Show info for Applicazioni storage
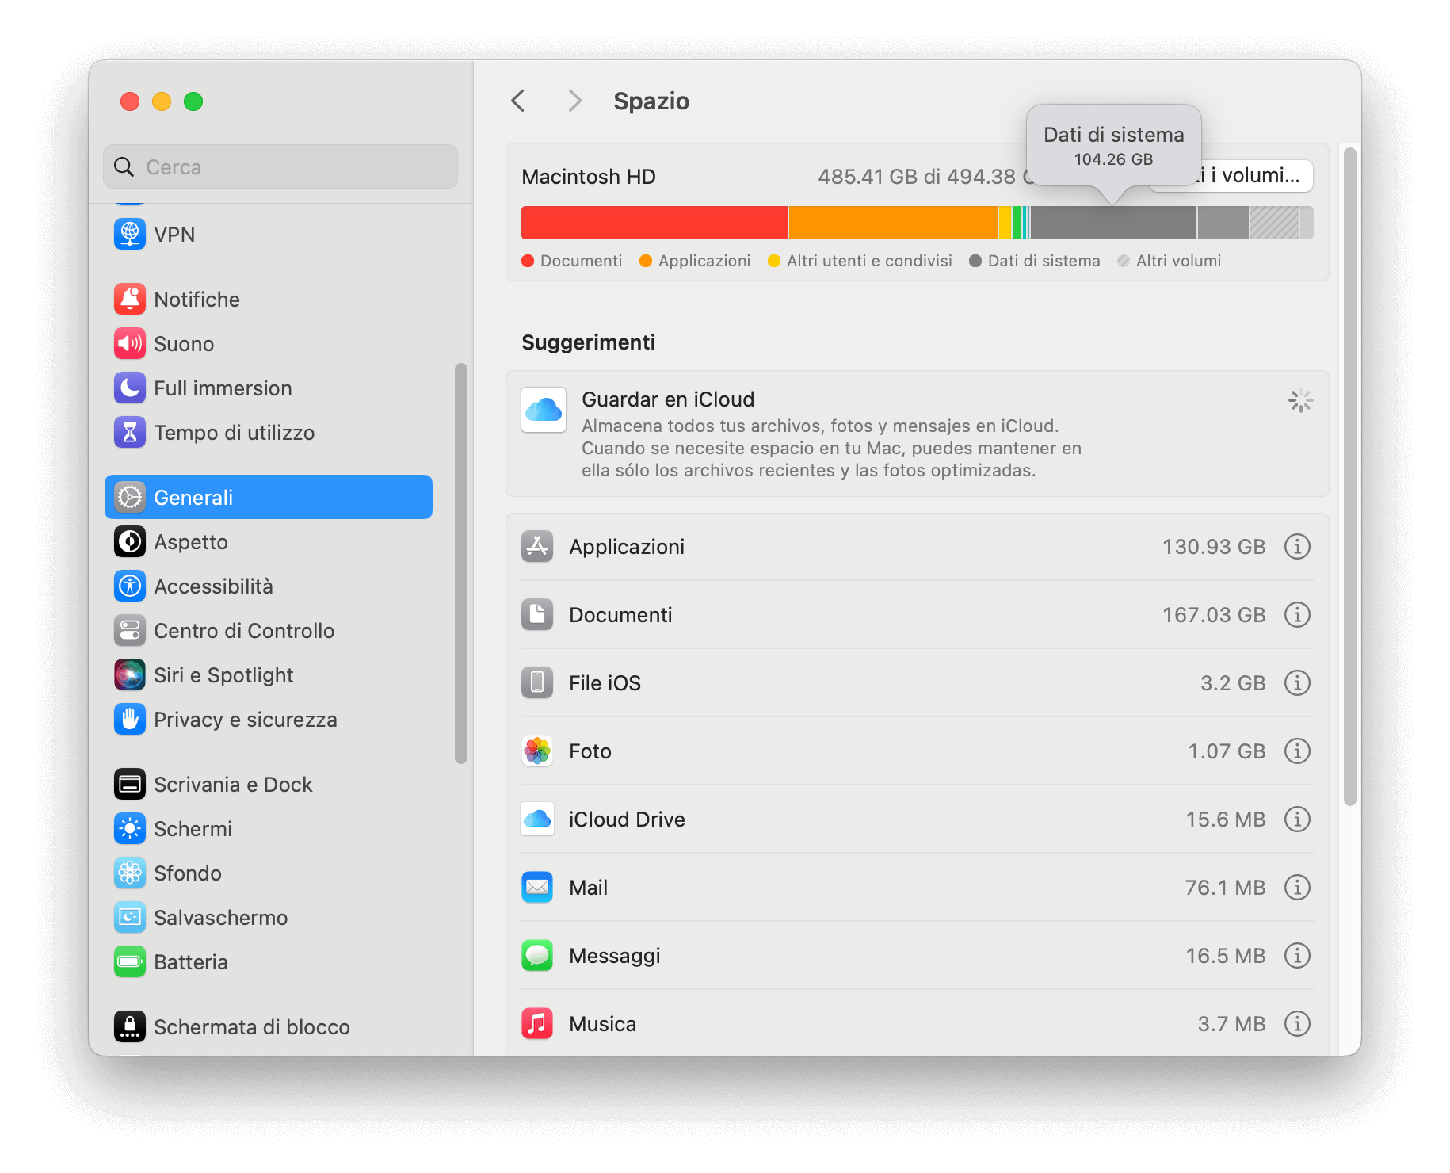Image resolution: width=1450 pixels, height=1173 pixels. (x=1297, y=546)
